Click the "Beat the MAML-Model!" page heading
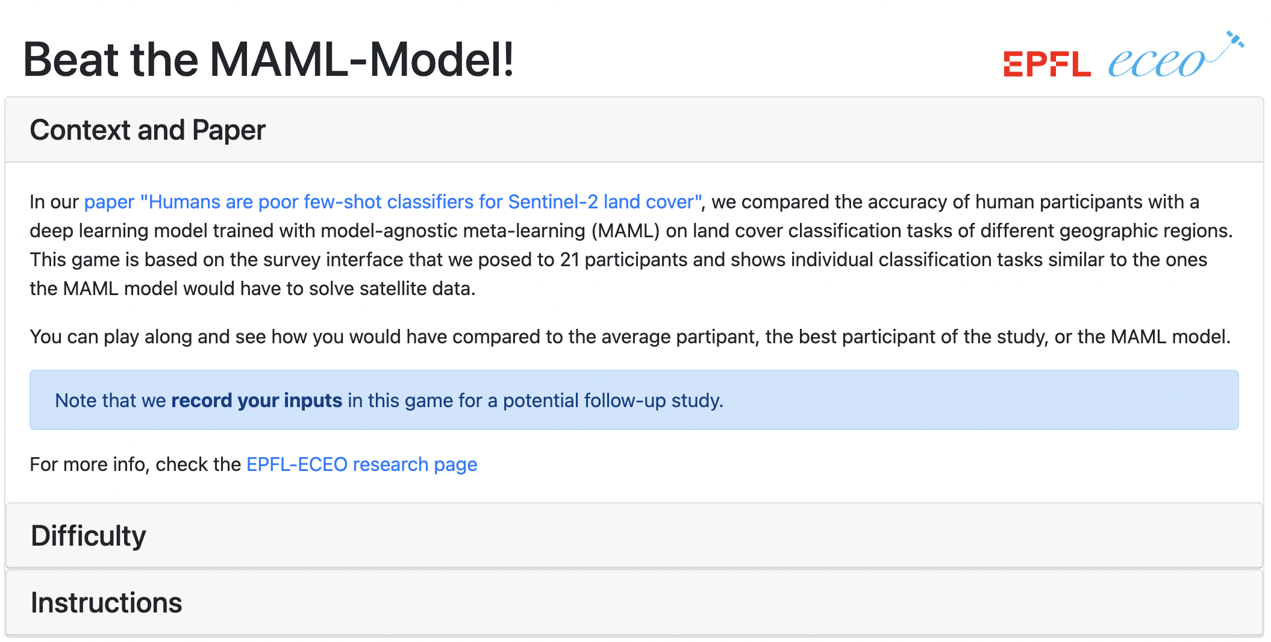The height and width of the screenshot is (642, 1271). click(269, 60)
